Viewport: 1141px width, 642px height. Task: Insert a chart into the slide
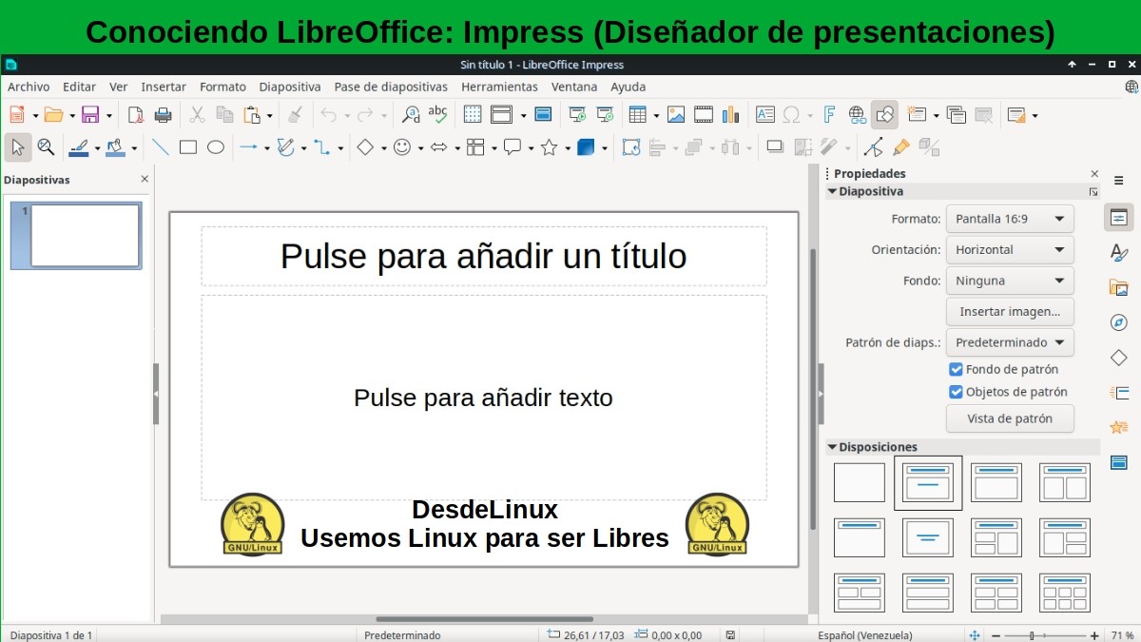[730, 114]
